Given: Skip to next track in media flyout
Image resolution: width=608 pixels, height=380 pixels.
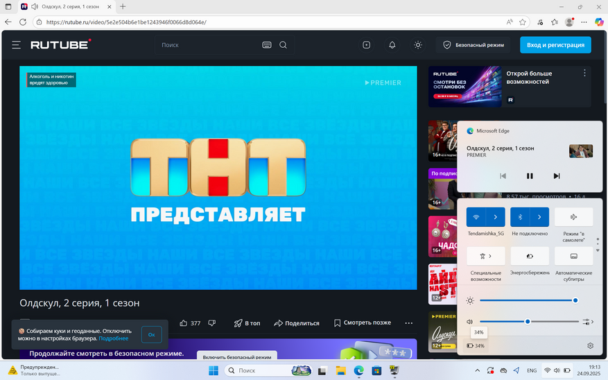Looking at the screenshot, I should [x=557, y=176].
